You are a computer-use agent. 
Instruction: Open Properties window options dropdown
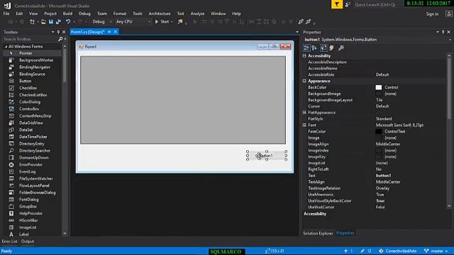tap(438, 32)
